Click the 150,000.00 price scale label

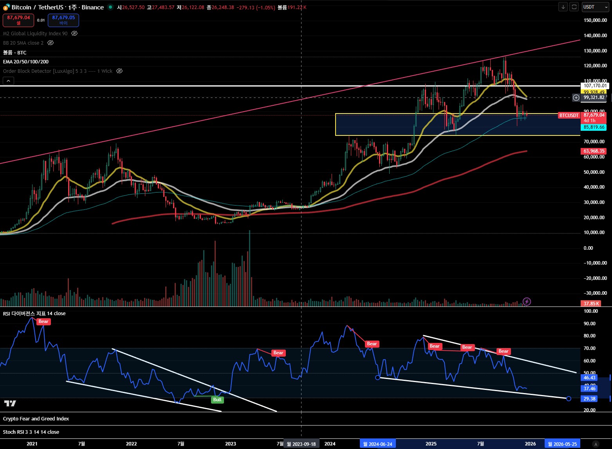click(595, 20)
